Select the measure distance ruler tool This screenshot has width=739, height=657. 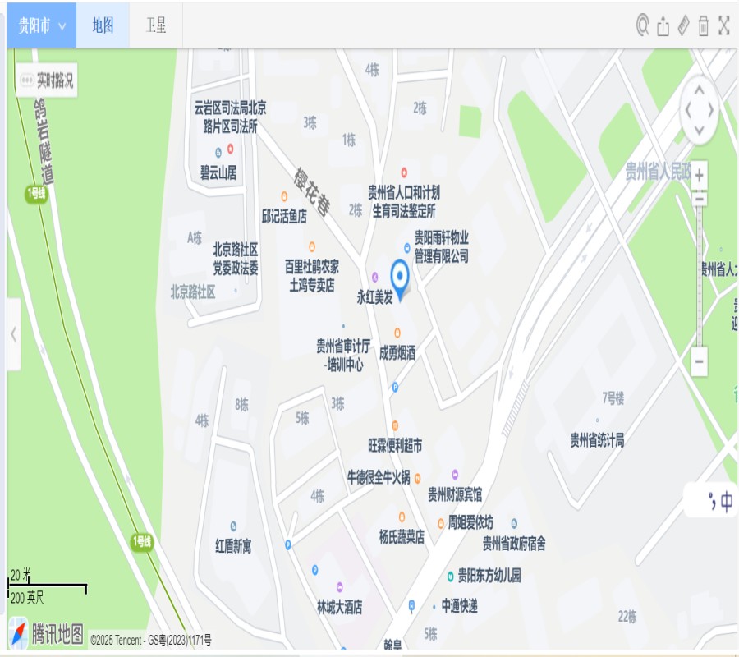click(683, 25)
